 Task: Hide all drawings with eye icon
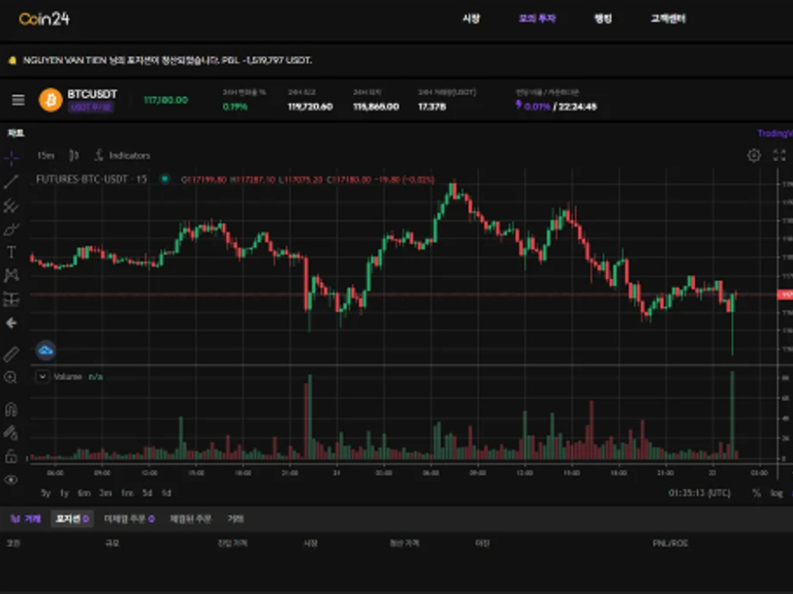pyautogui.click(x=11, y=480)
